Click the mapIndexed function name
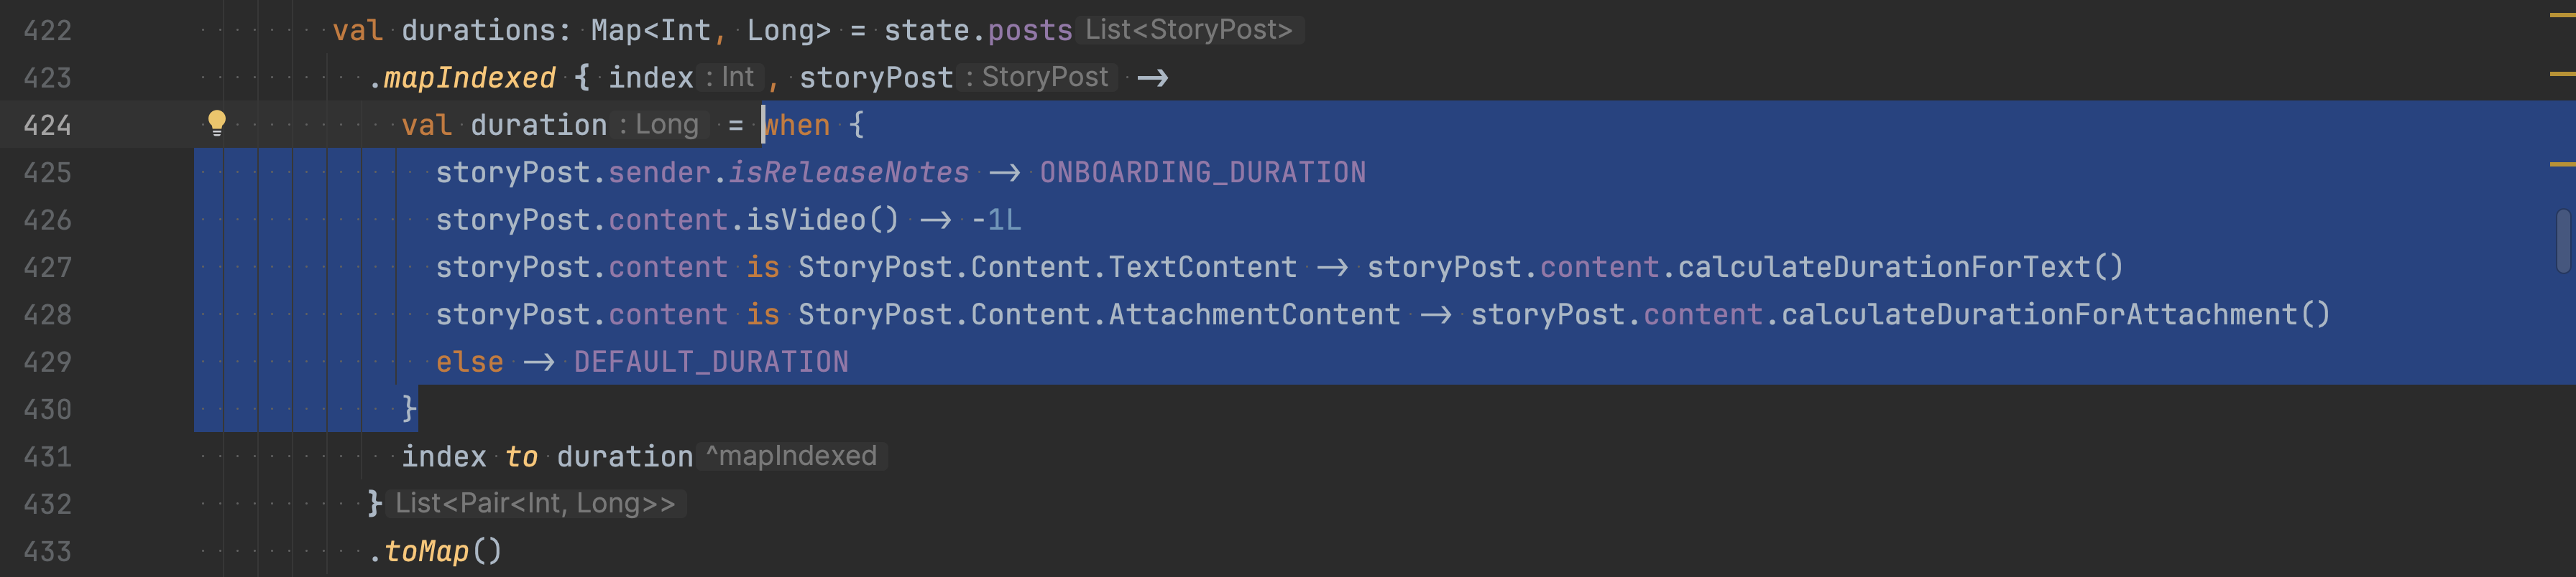 [469, 77]
